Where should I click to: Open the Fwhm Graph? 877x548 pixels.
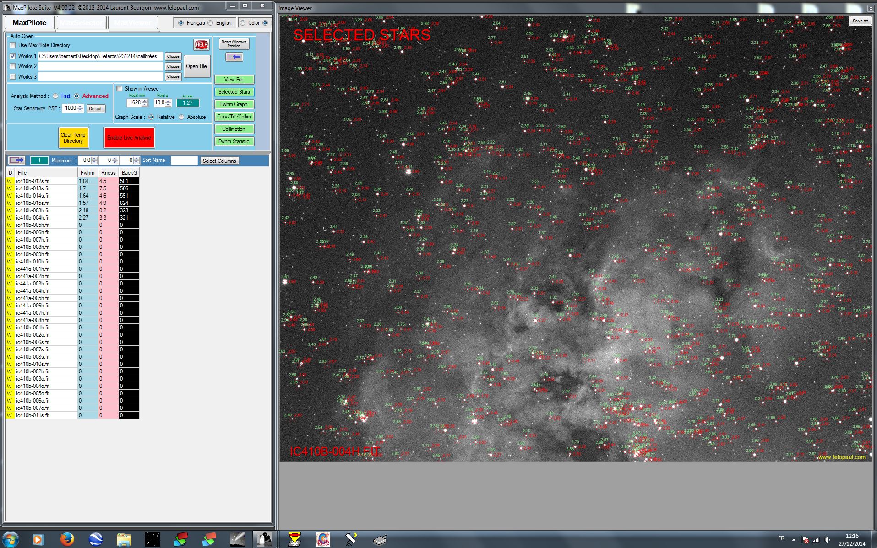[x=234, y=104]
